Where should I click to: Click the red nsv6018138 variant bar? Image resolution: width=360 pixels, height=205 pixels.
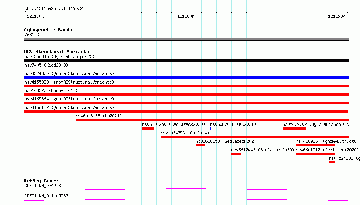(212, 120)
